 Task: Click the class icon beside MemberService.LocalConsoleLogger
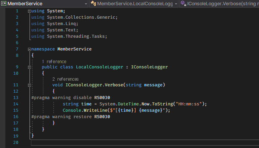[x=93, y=3]
